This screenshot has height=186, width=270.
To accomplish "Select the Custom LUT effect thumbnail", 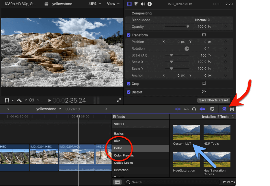I will (x=186, y=132).
